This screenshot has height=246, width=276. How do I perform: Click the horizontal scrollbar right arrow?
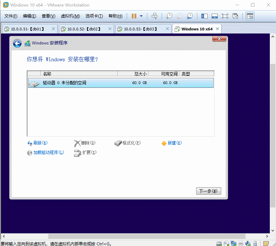click(x=267, y=236)
